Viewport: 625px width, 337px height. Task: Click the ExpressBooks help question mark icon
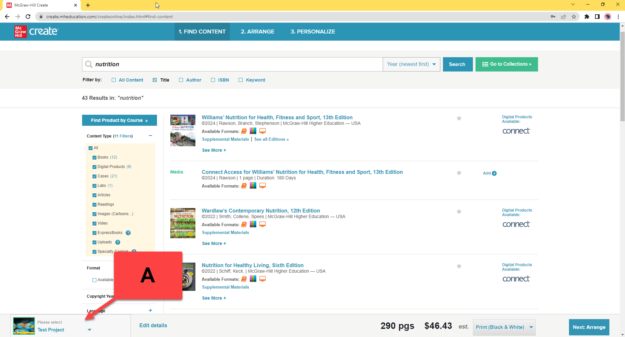[128, 233]
